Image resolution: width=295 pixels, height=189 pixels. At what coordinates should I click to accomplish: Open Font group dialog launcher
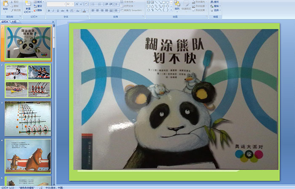[x=88, y=17]
